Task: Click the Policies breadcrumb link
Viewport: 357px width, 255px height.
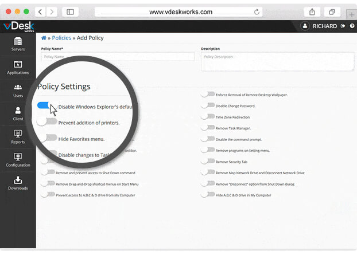Action: point(61,38)
